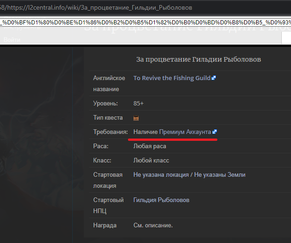291x243 pixels.
Task: Click the Не указана локация text
Action: pyautogui.click(x=160, y=174)
